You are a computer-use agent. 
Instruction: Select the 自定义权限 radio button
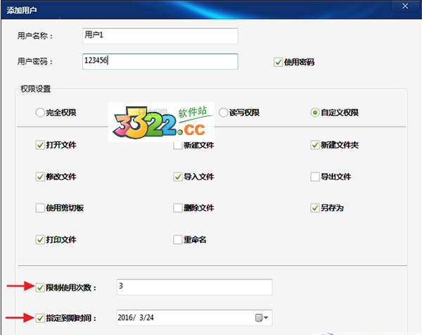click(315, 113)
